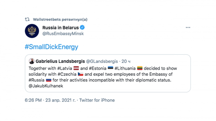Open the #SmallDickEnergy hashtag
This screenshot has width=216, height=121.
51,47
